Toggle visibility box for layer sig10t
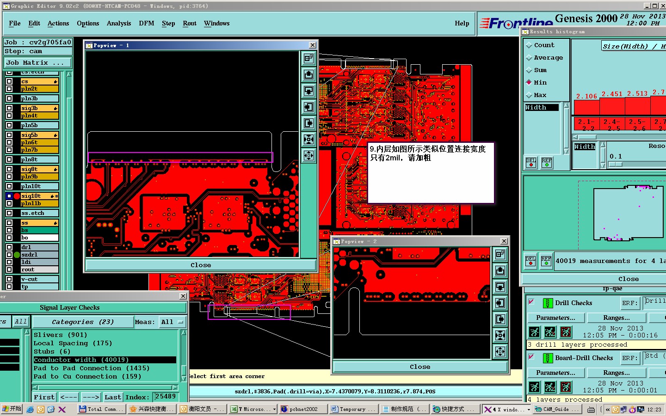This screenshot has width=666, height=416. pyautogui.click(x=9, y=196)
